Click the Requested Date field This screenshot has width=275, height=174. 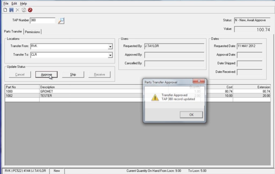pos(249,46)
